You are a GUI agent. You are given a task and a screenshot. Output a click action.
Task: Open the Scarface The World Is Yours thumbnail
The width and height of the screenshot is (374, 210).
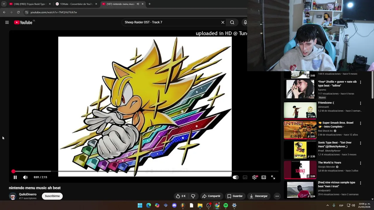300,170
